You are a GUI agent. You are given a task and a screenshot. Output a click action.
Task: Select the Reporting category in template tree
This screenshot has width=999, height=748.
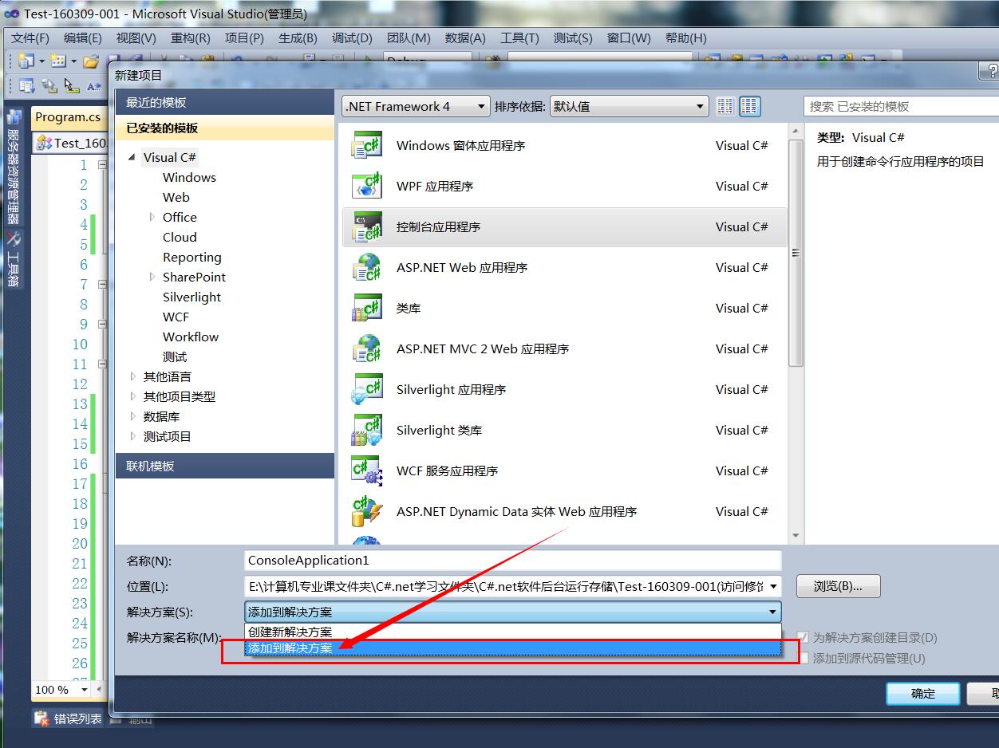[x=192, y=257]
